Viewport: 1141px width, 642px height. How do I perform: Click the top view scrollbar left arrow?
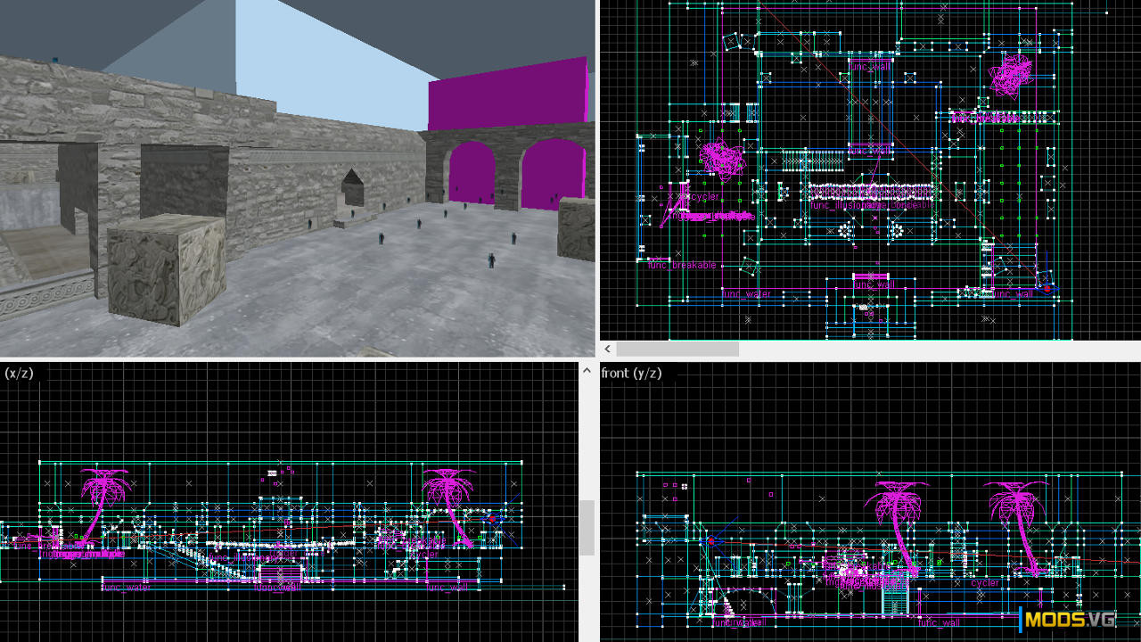click(x=608, y=349)
